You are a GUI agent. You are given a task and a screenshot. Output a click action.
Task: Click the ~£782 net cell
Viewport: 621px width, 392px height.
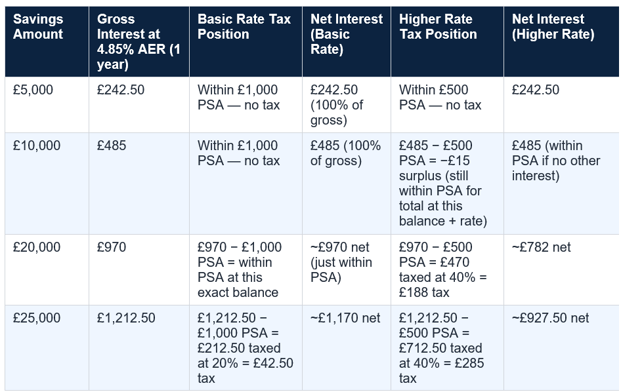[x=561, y=270]
